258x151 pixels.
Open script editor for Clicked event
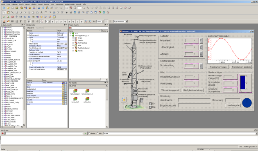63,85
